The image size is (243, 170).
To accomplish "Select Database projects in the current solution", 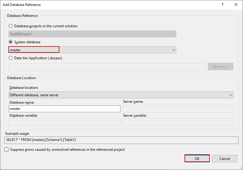I will (x=11, y=26).
